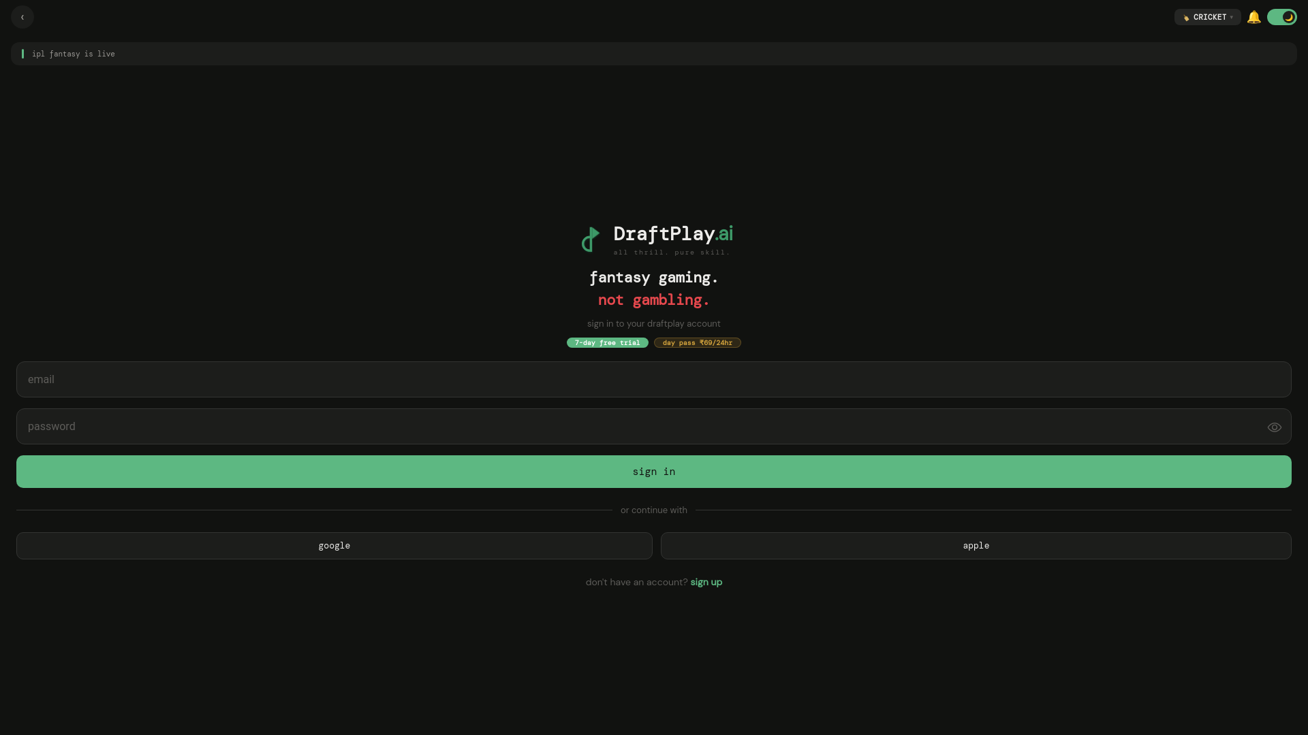Continue with apple

pos(976,546)
